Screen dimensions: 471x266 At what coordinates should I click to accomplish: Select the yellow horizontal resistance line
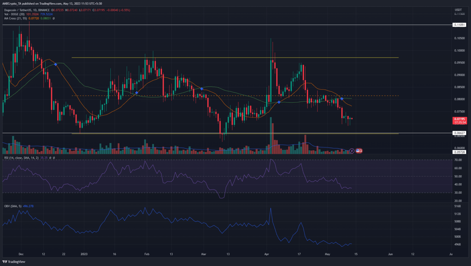215,57
